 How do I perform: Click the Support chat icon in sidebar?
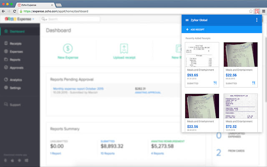click(x=6, y=104)
